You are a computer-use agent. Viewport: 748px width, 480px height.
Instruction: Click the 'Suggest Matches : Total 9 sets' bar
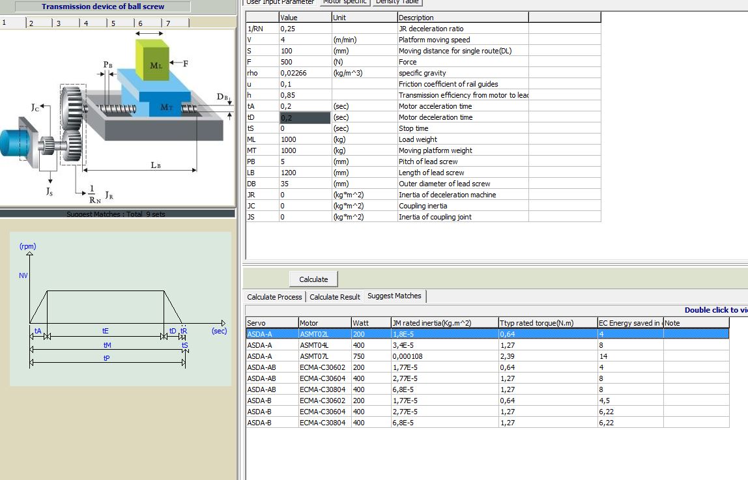click(117, 214)
